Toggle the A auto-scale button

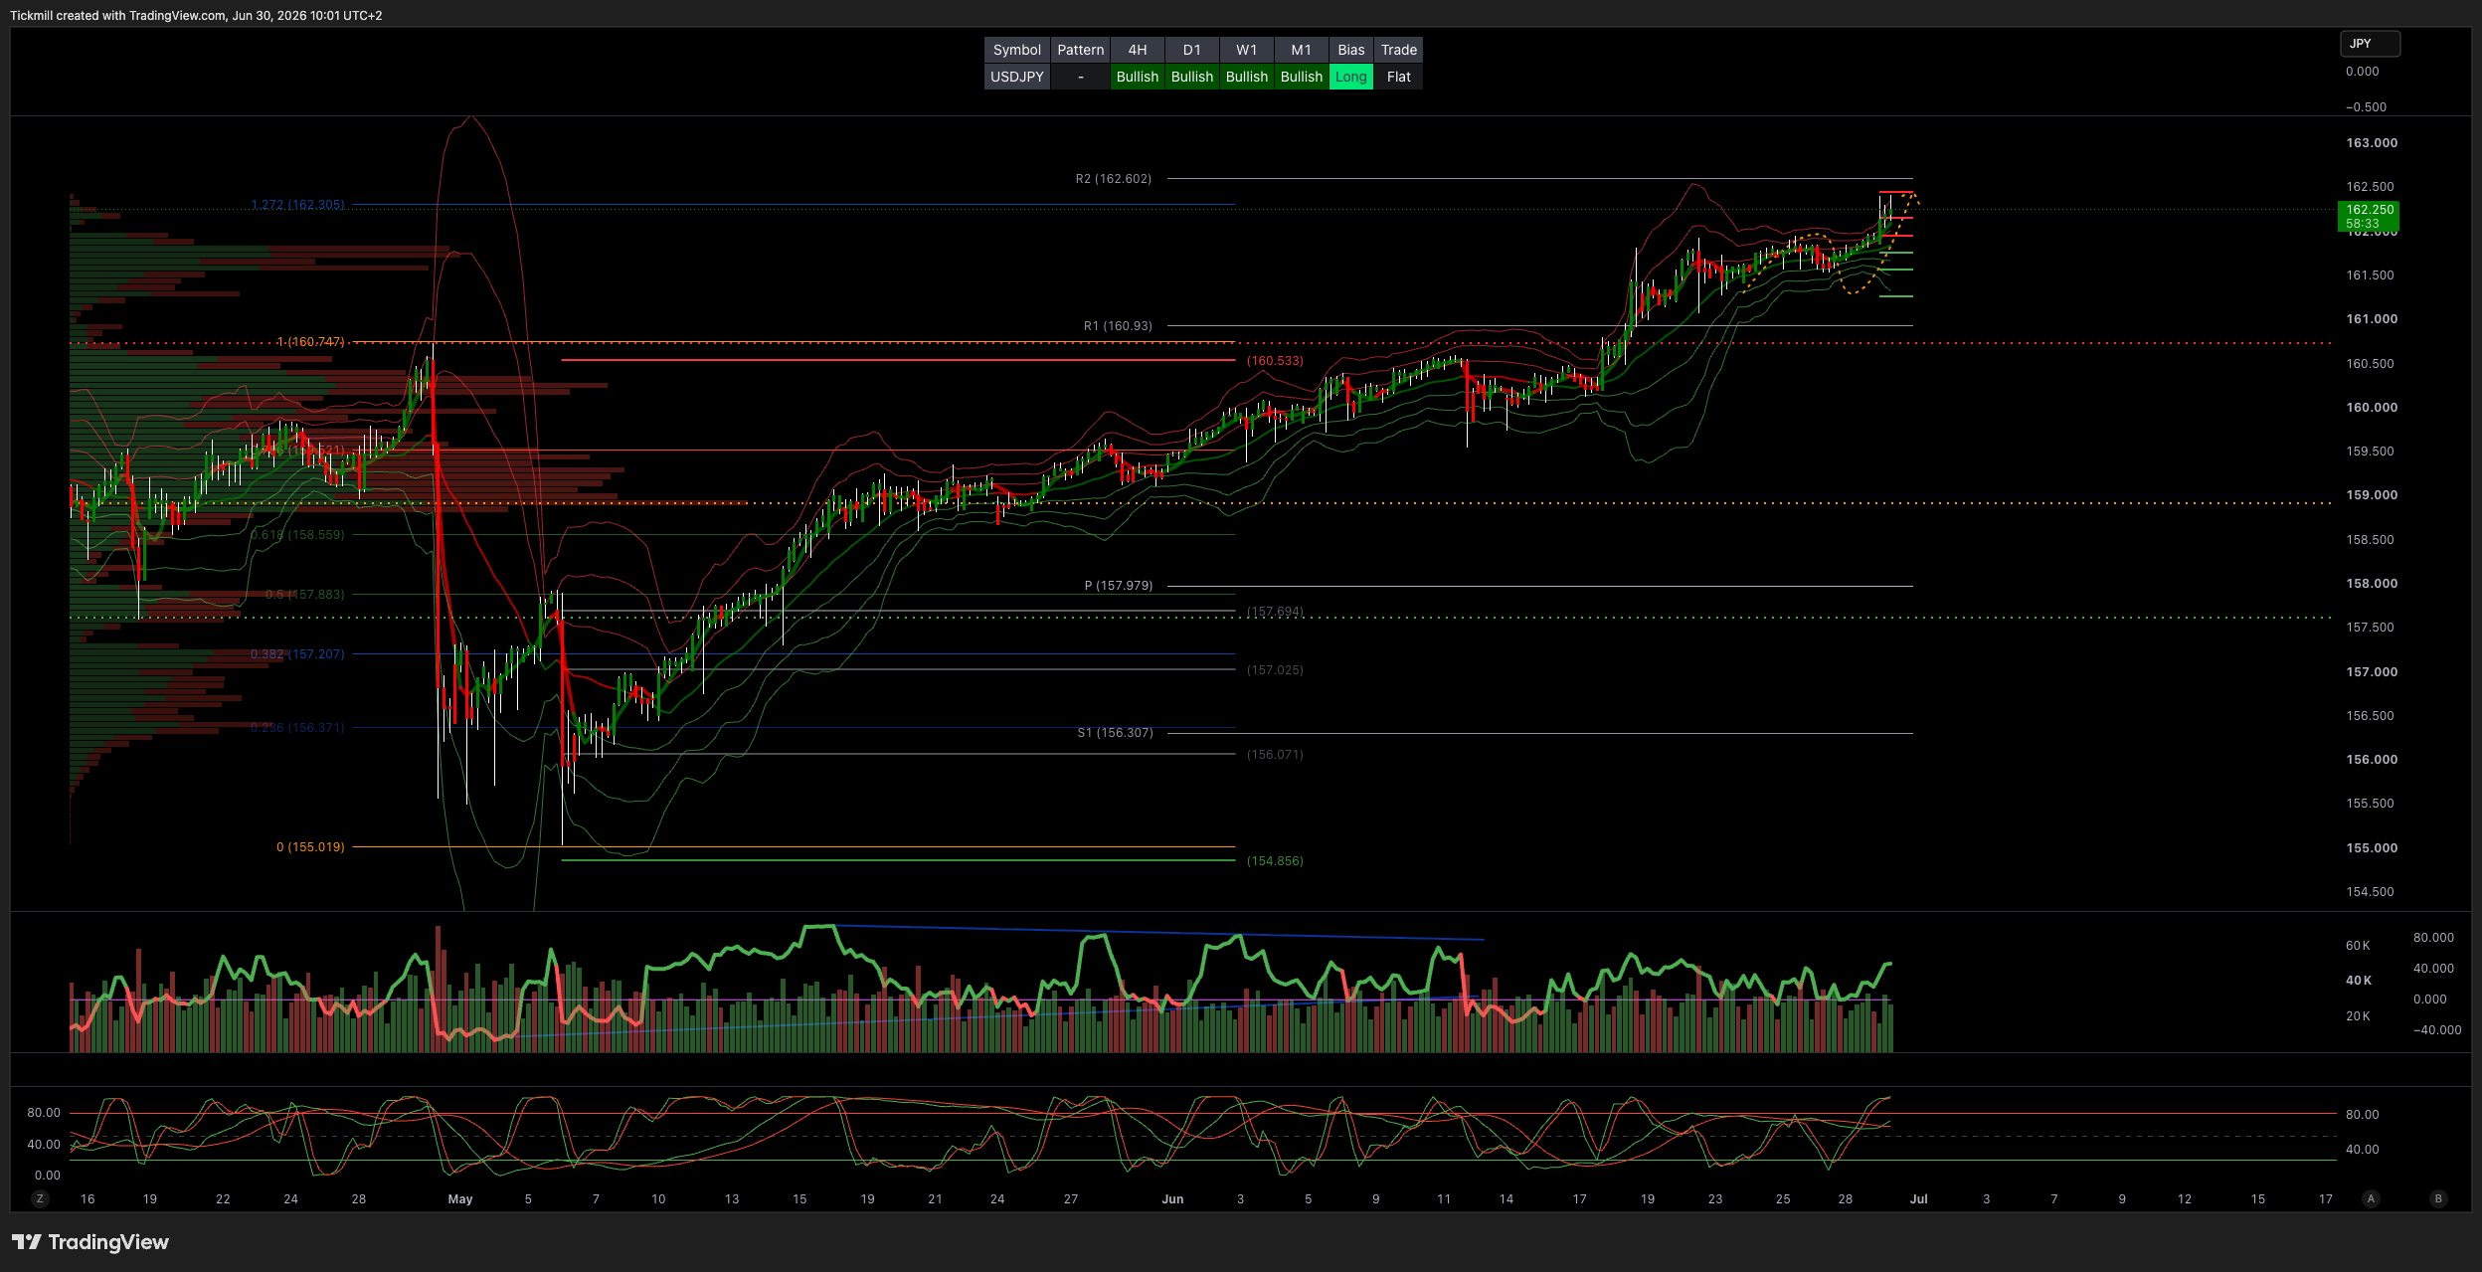pos(2371,1198)
